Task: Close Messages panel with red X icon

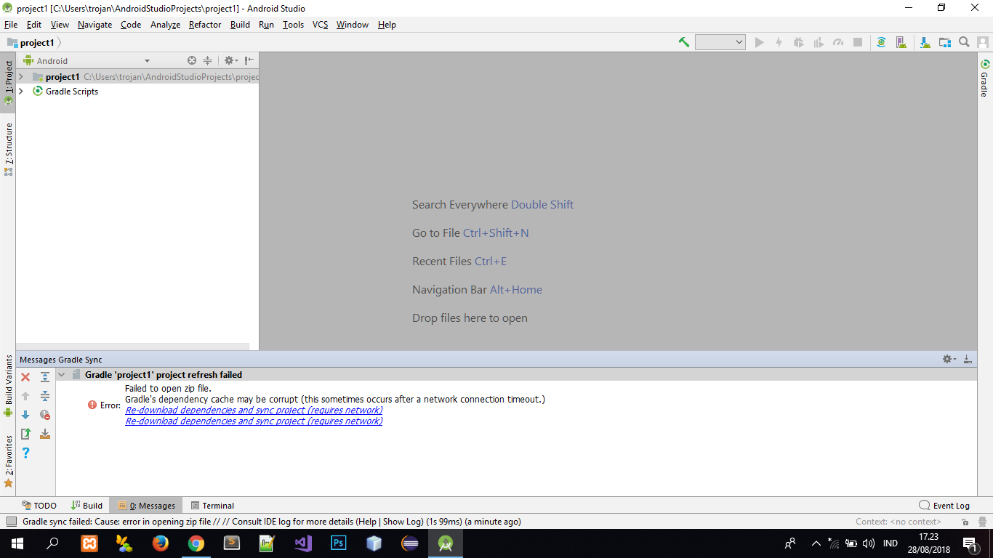Action: [25, 377]
